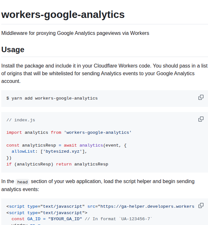208x225 pixels.
Task: Click the 'analytics events:' paragraph ending
Action: [20, 189]
